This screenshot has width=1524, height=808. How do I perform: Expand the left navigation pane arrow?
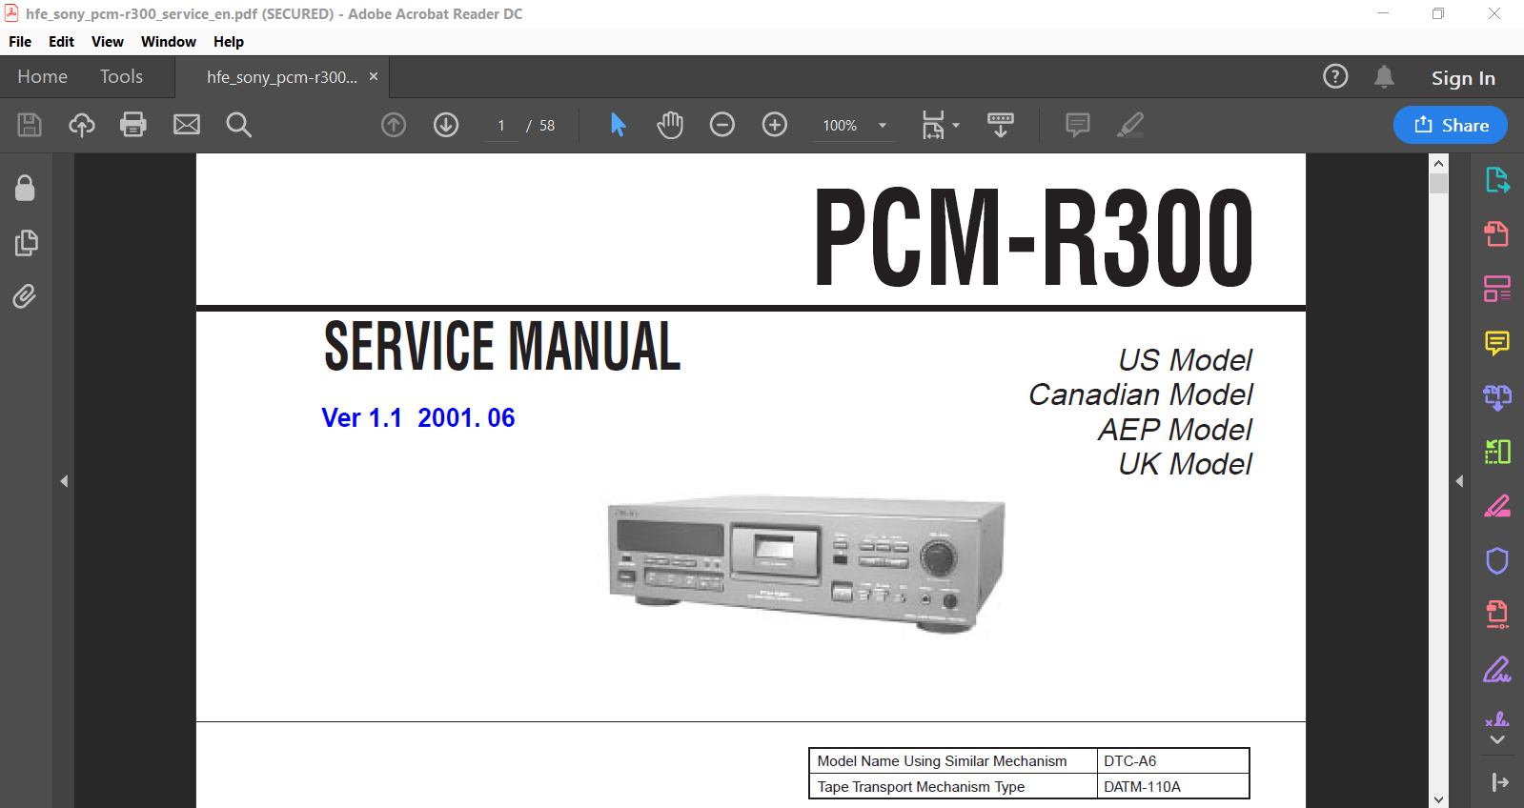pyautogui.click(x=64, y=481)
